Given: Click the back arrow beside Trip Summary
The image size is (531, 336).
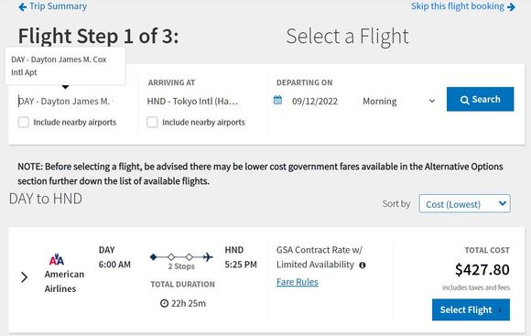Looking at the screenshot, I should (22, 6).
